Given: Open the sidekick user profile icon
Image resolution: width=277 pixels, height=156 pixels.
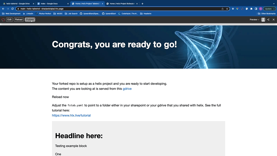Looking at the screenshot, I should [x=263, y=20].
